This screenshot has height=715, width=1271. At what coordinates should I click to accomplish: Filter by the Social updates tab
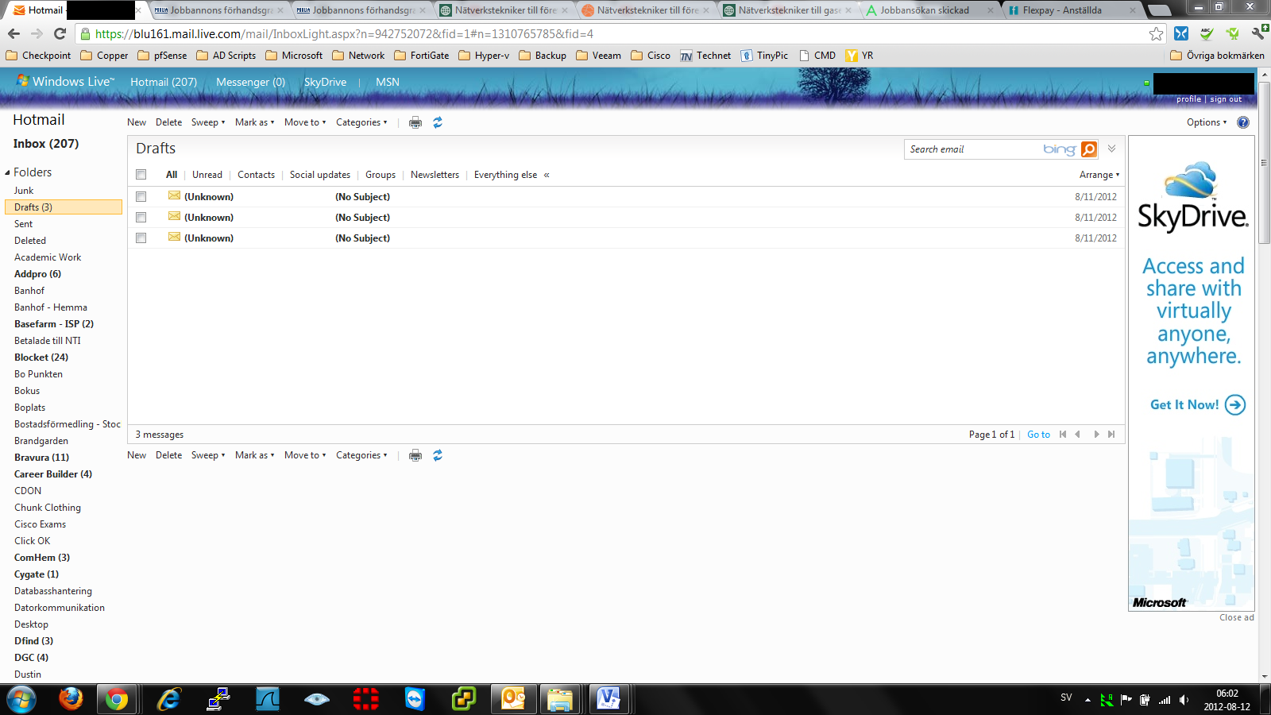tap(320, 175)
